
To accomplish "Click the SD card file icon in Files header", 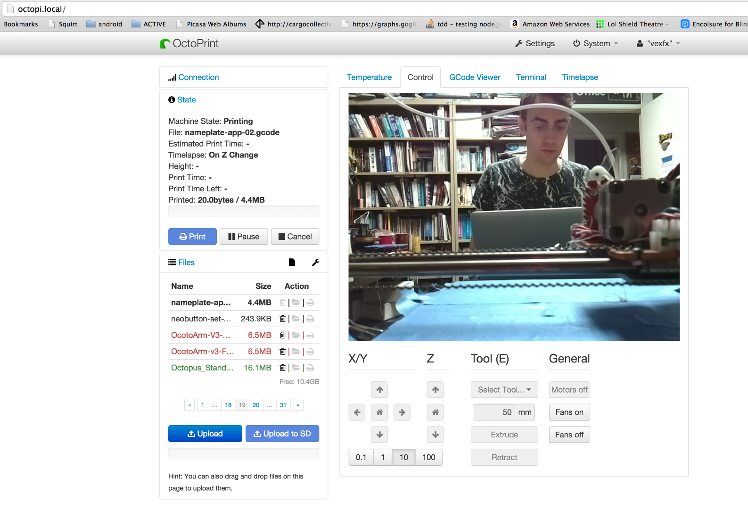I will [x=292, y=263].
